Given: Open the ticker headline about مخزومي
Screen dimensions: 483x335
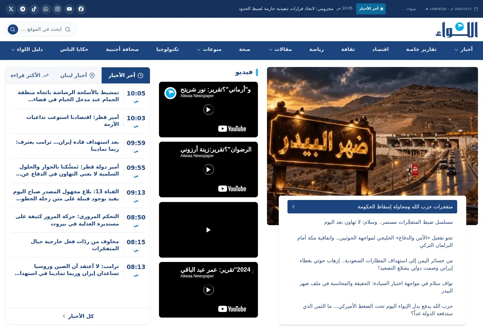Looking at the screenshot, I should click(286, 9).
